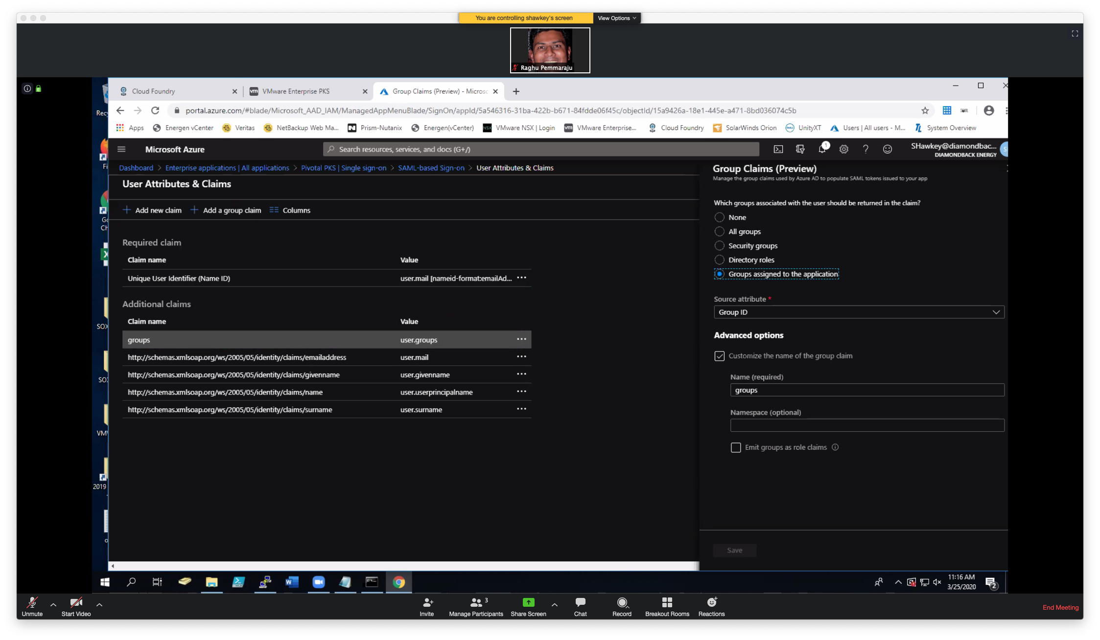Image resolution: width=1100 pixels, height=640 pixels.
Task: Open Zoom Chat panel
Action: [580, 607]
